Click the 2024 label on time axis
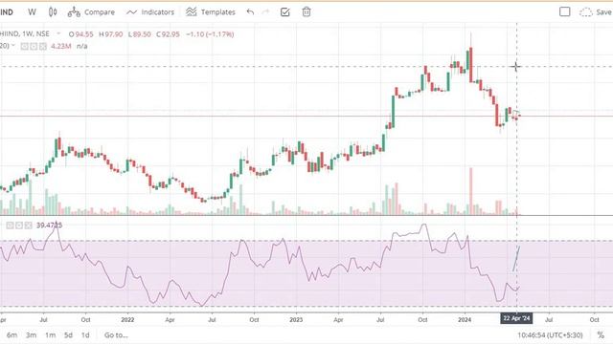Viewport: 613px width, 344px height. tap(465, 319)
